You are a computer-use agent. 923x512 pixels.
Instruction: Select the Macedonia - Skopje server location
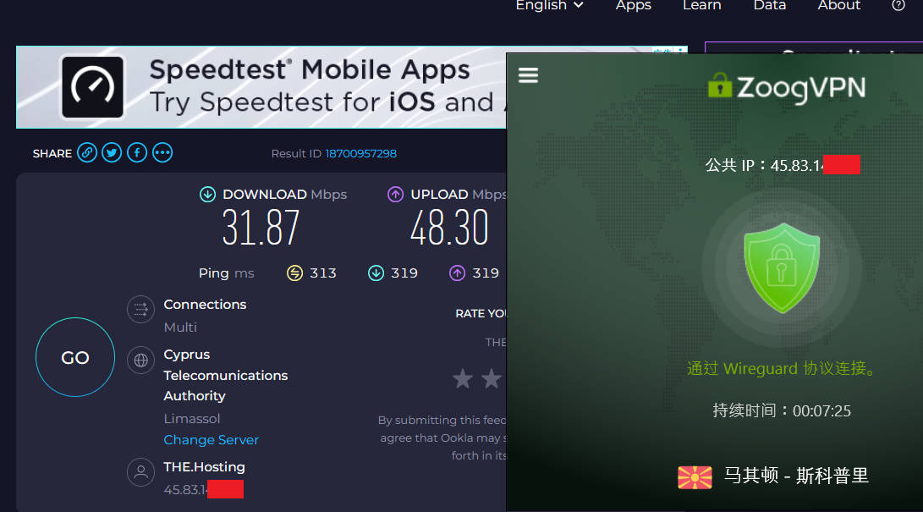tap(773, 476)
